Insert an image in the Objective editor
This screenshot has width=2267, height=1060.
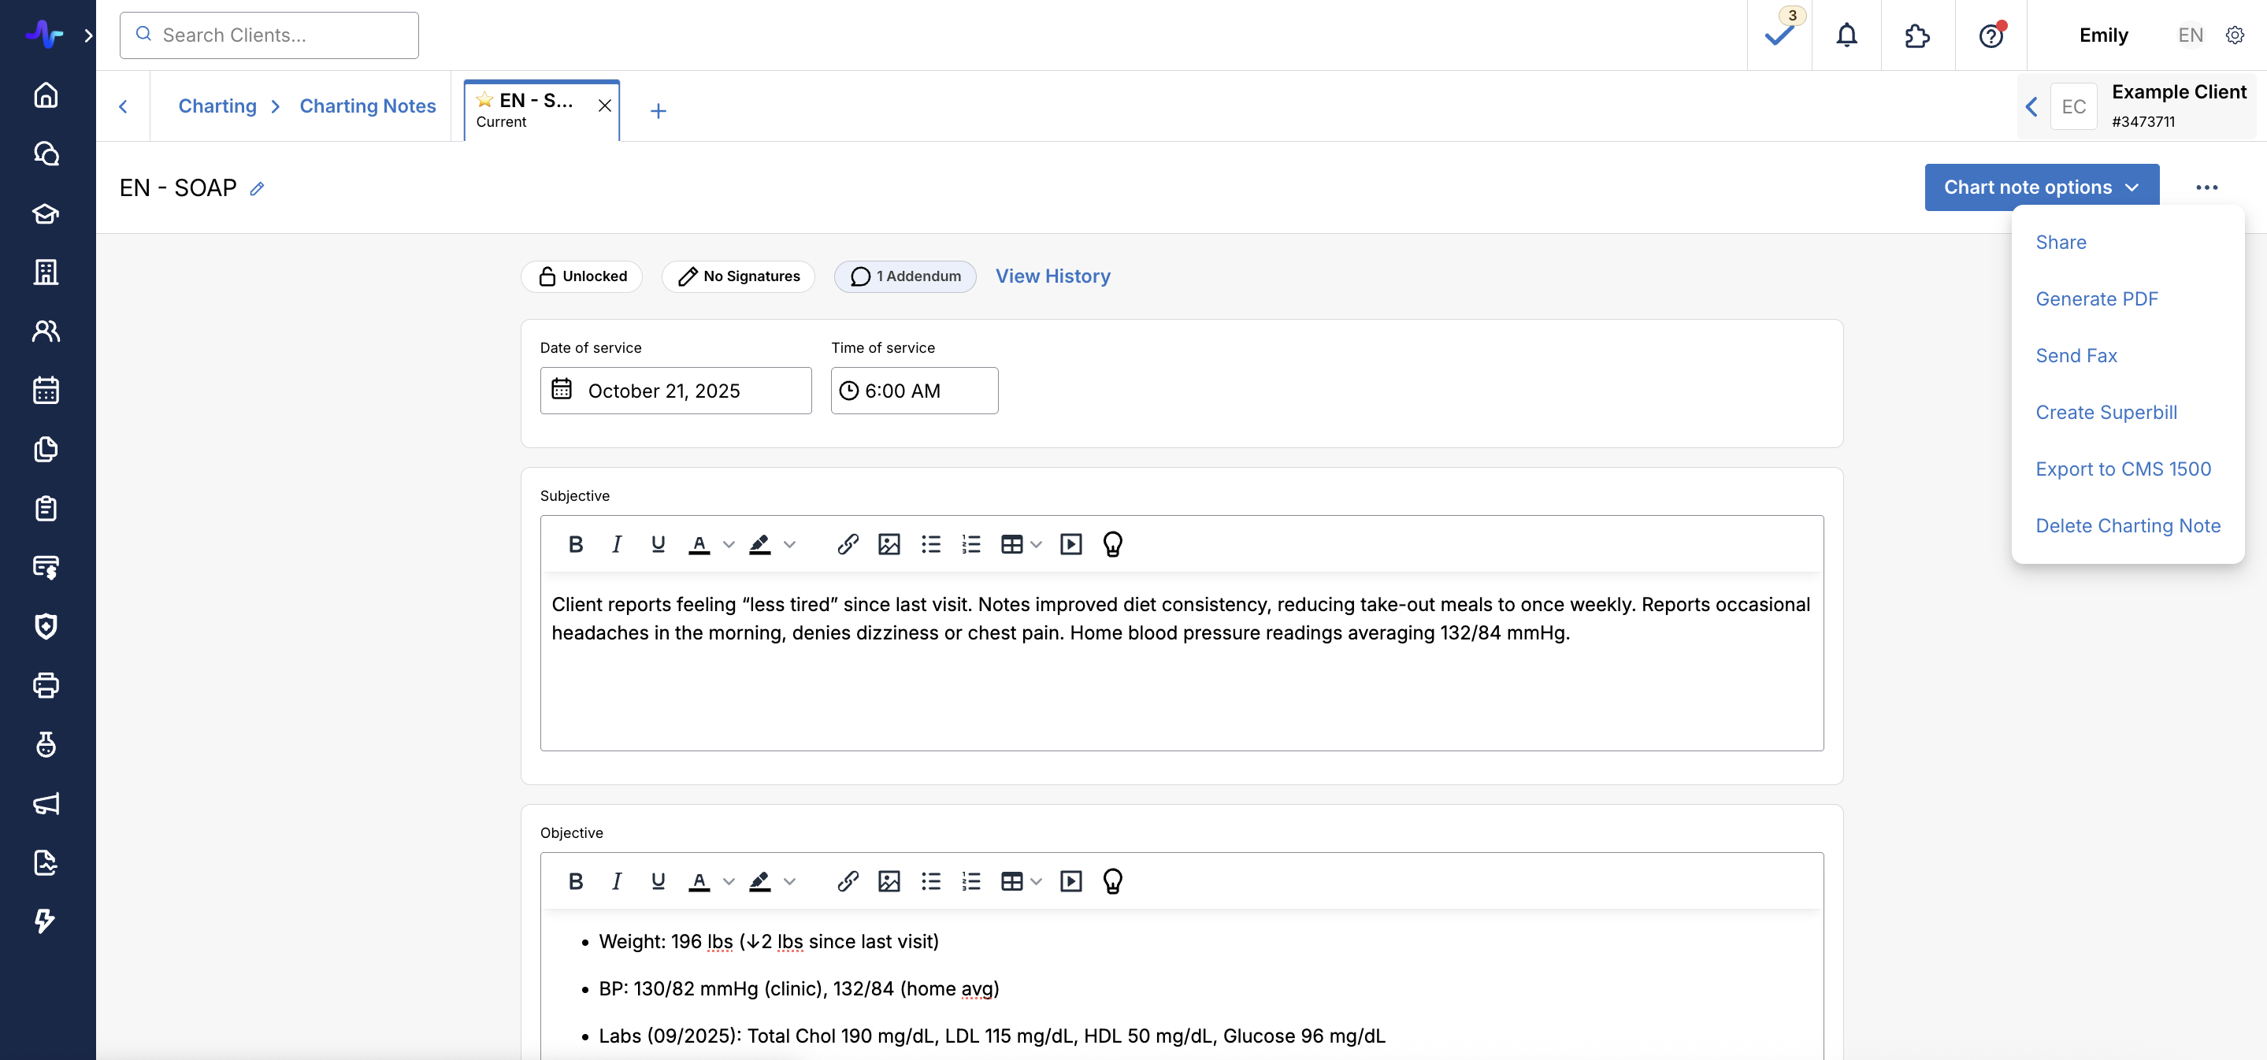point(889,881)
